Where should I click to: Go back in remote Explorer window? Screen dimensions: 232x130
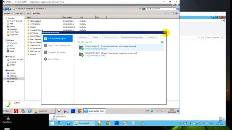[5, 9]
